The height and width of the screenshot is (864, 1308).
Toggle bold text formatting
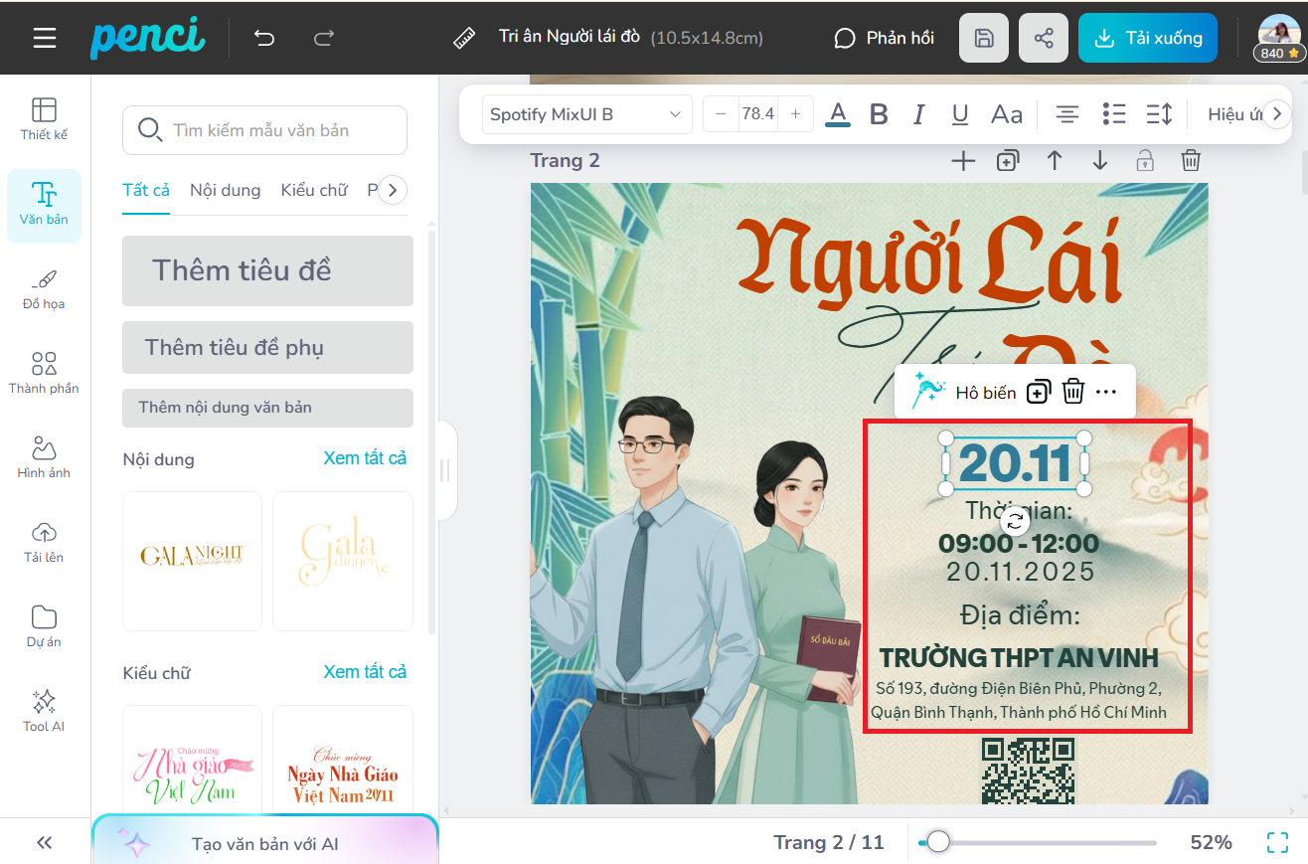tap(879, 114)
